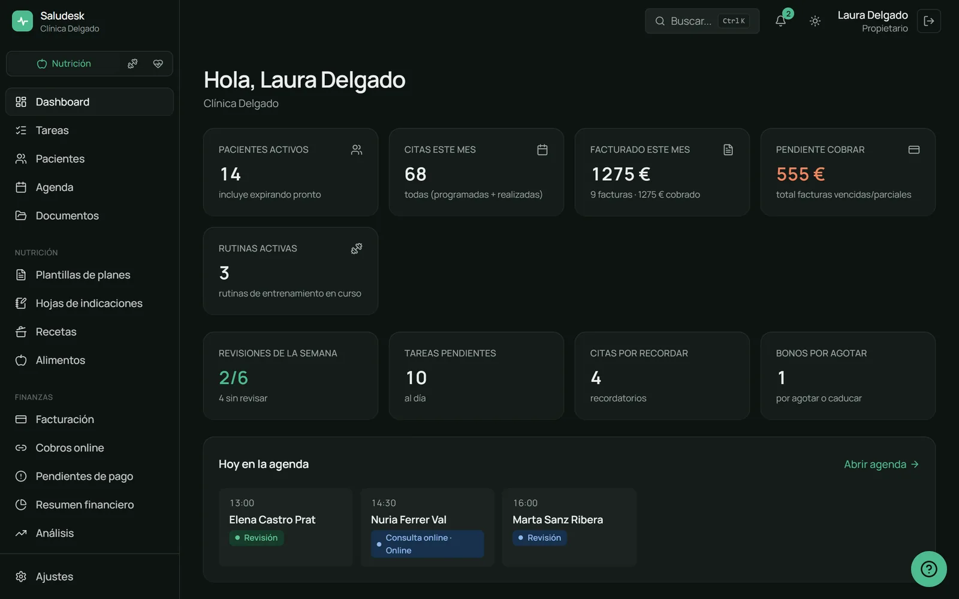Screen dimensions: 959x599
Task: Open Citas por recordar card
Action: 662,376
